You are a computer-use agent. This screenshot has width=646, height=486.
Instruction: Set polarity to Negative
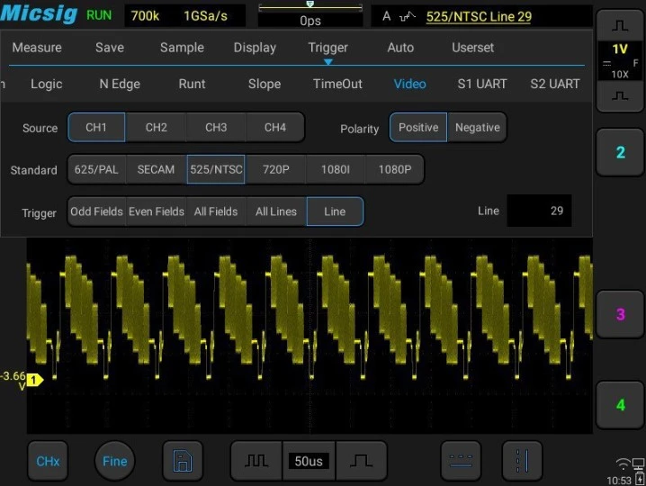[478, 128]
